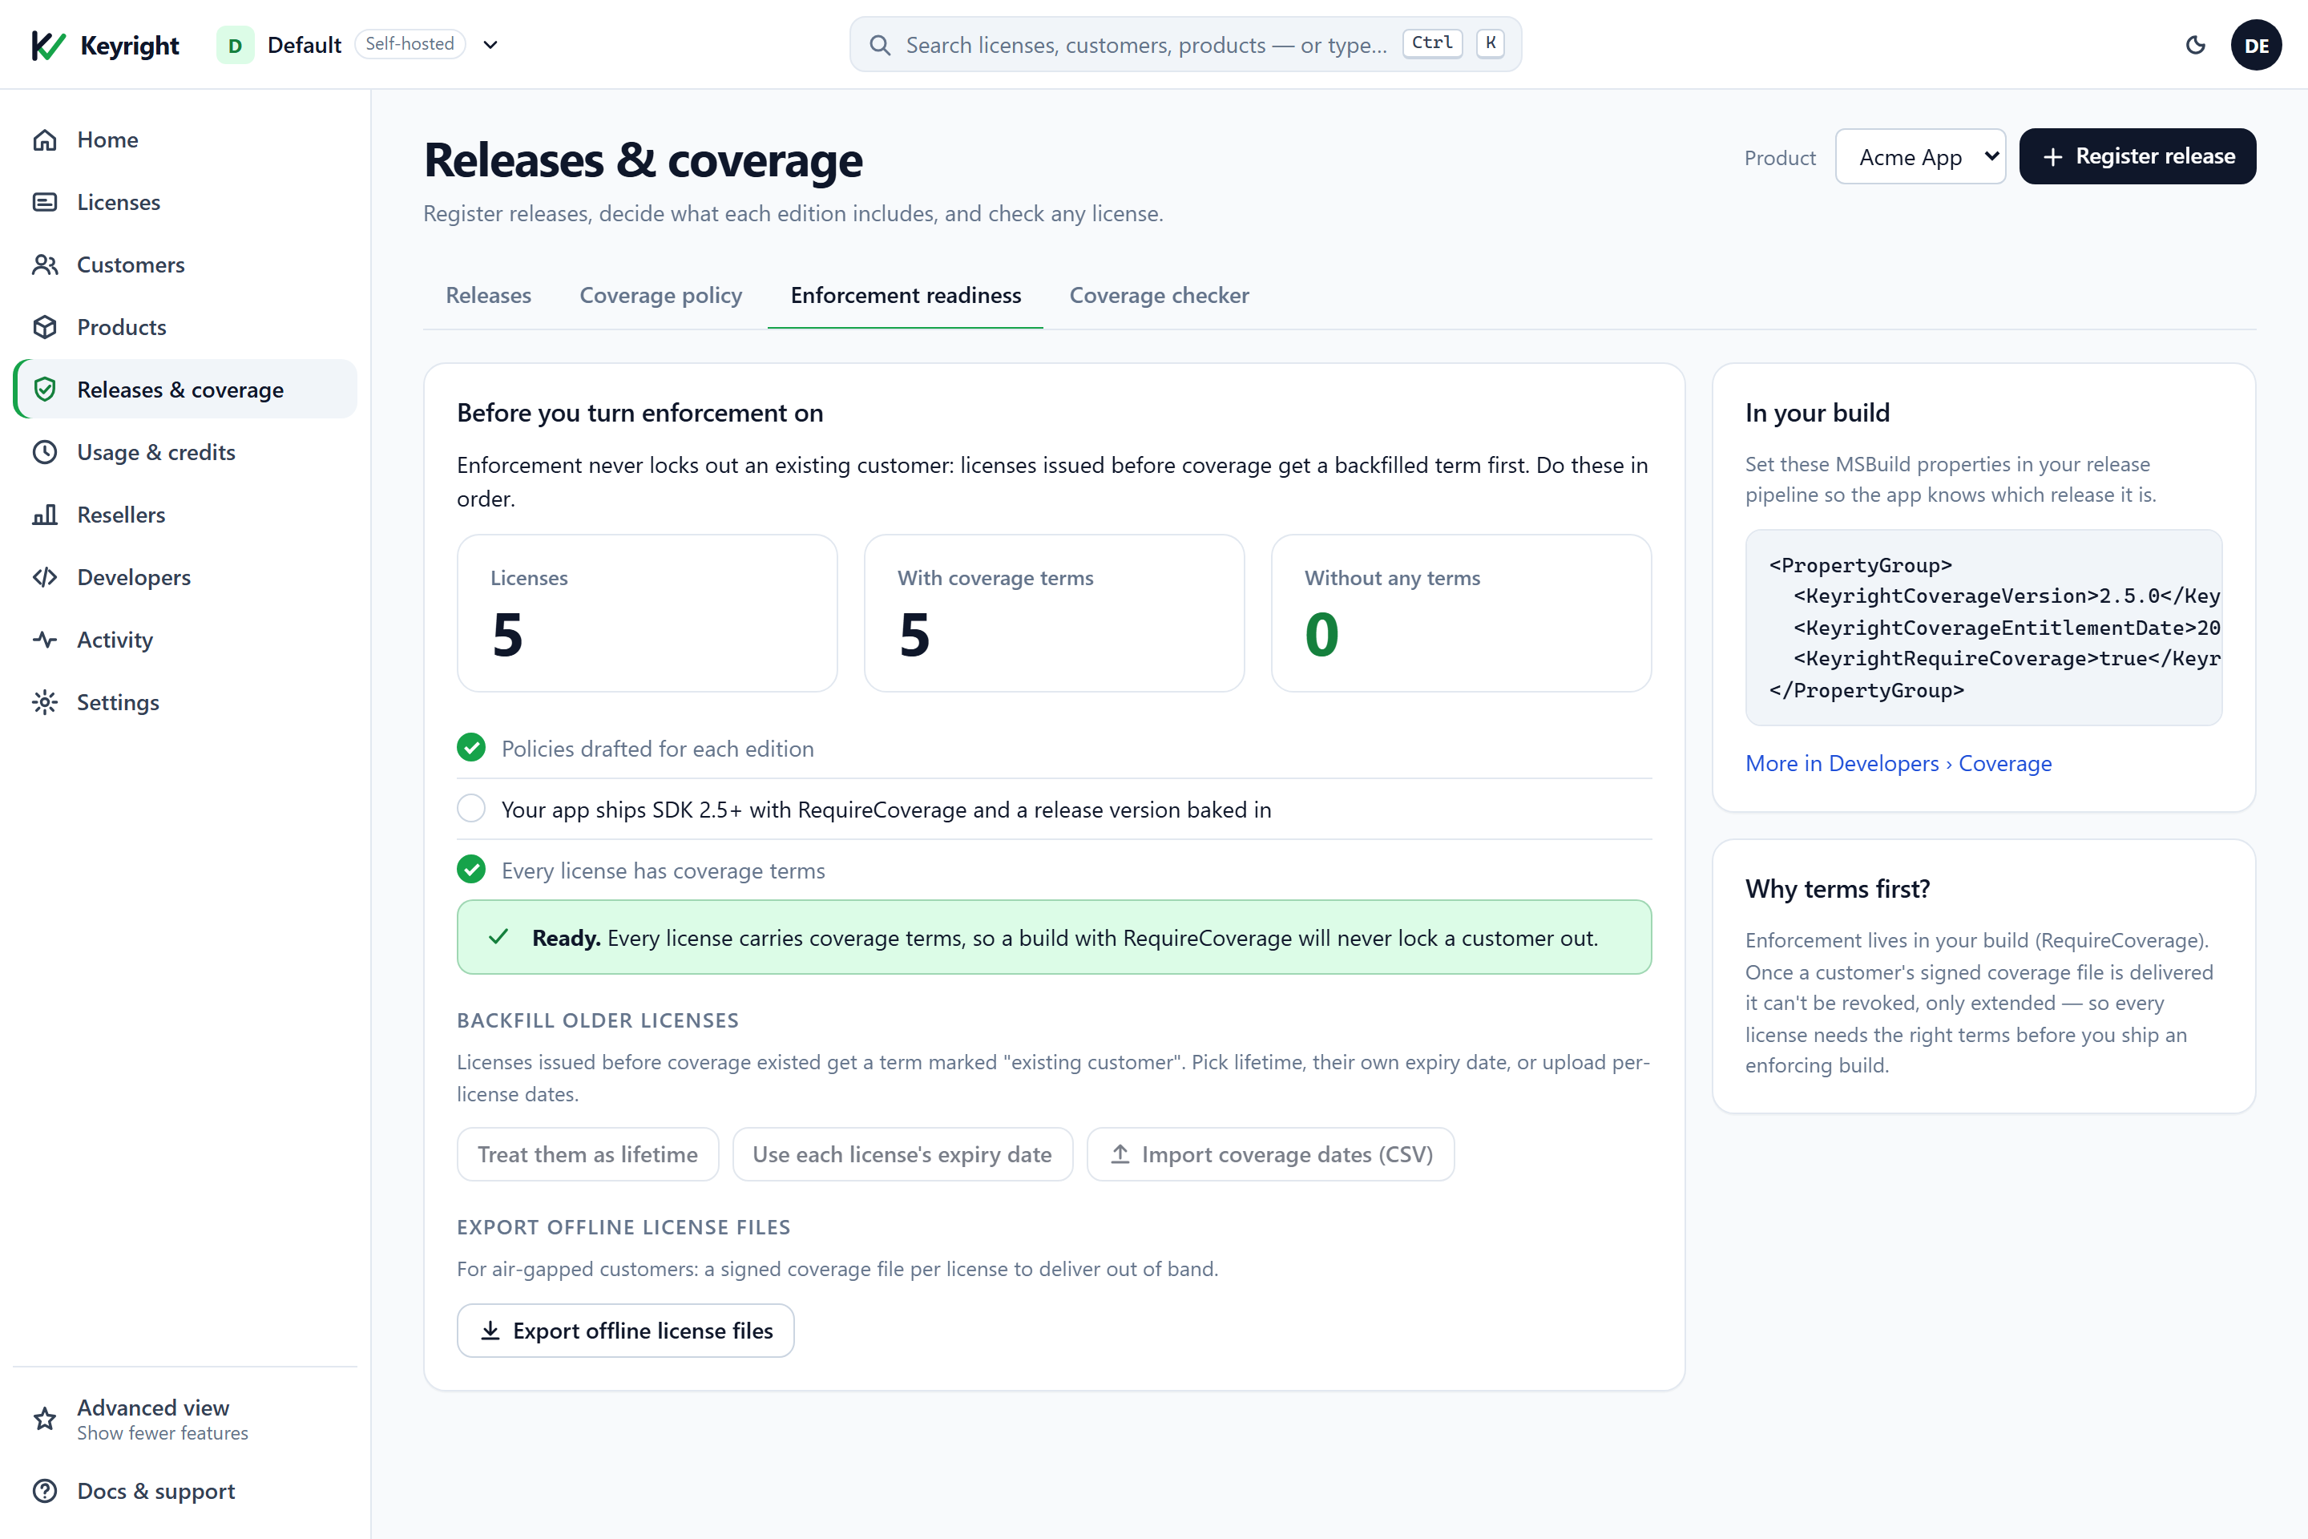Click Export offline license files button

click(625, 1330)
